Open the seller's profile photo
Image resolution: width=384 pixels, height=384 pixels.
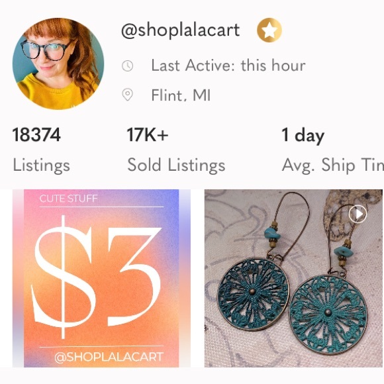pos(58,64)
